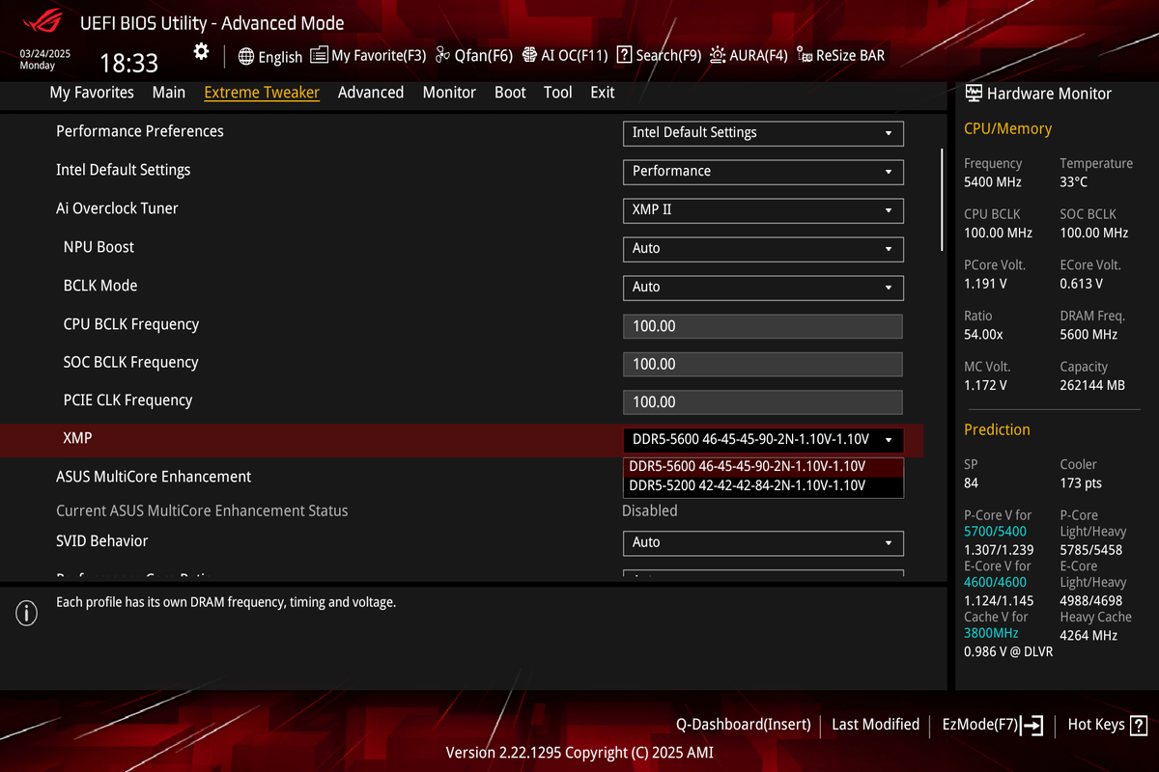
Task: Open the settings gear icon
Action: coord(201,52)
